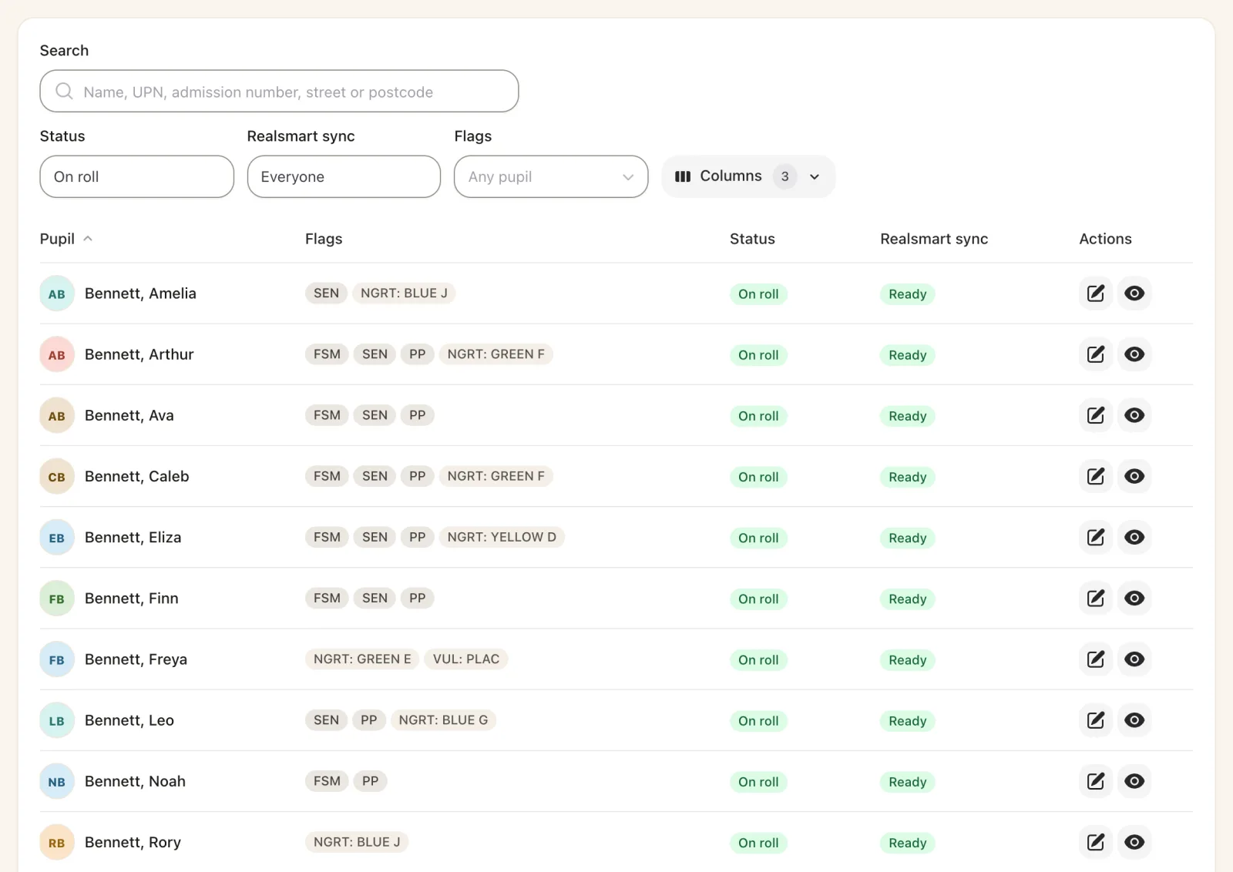This screenshot has height=872, width=1233.
Task: Edit Bennett, Eliza's record
Action: point(1095,537)
